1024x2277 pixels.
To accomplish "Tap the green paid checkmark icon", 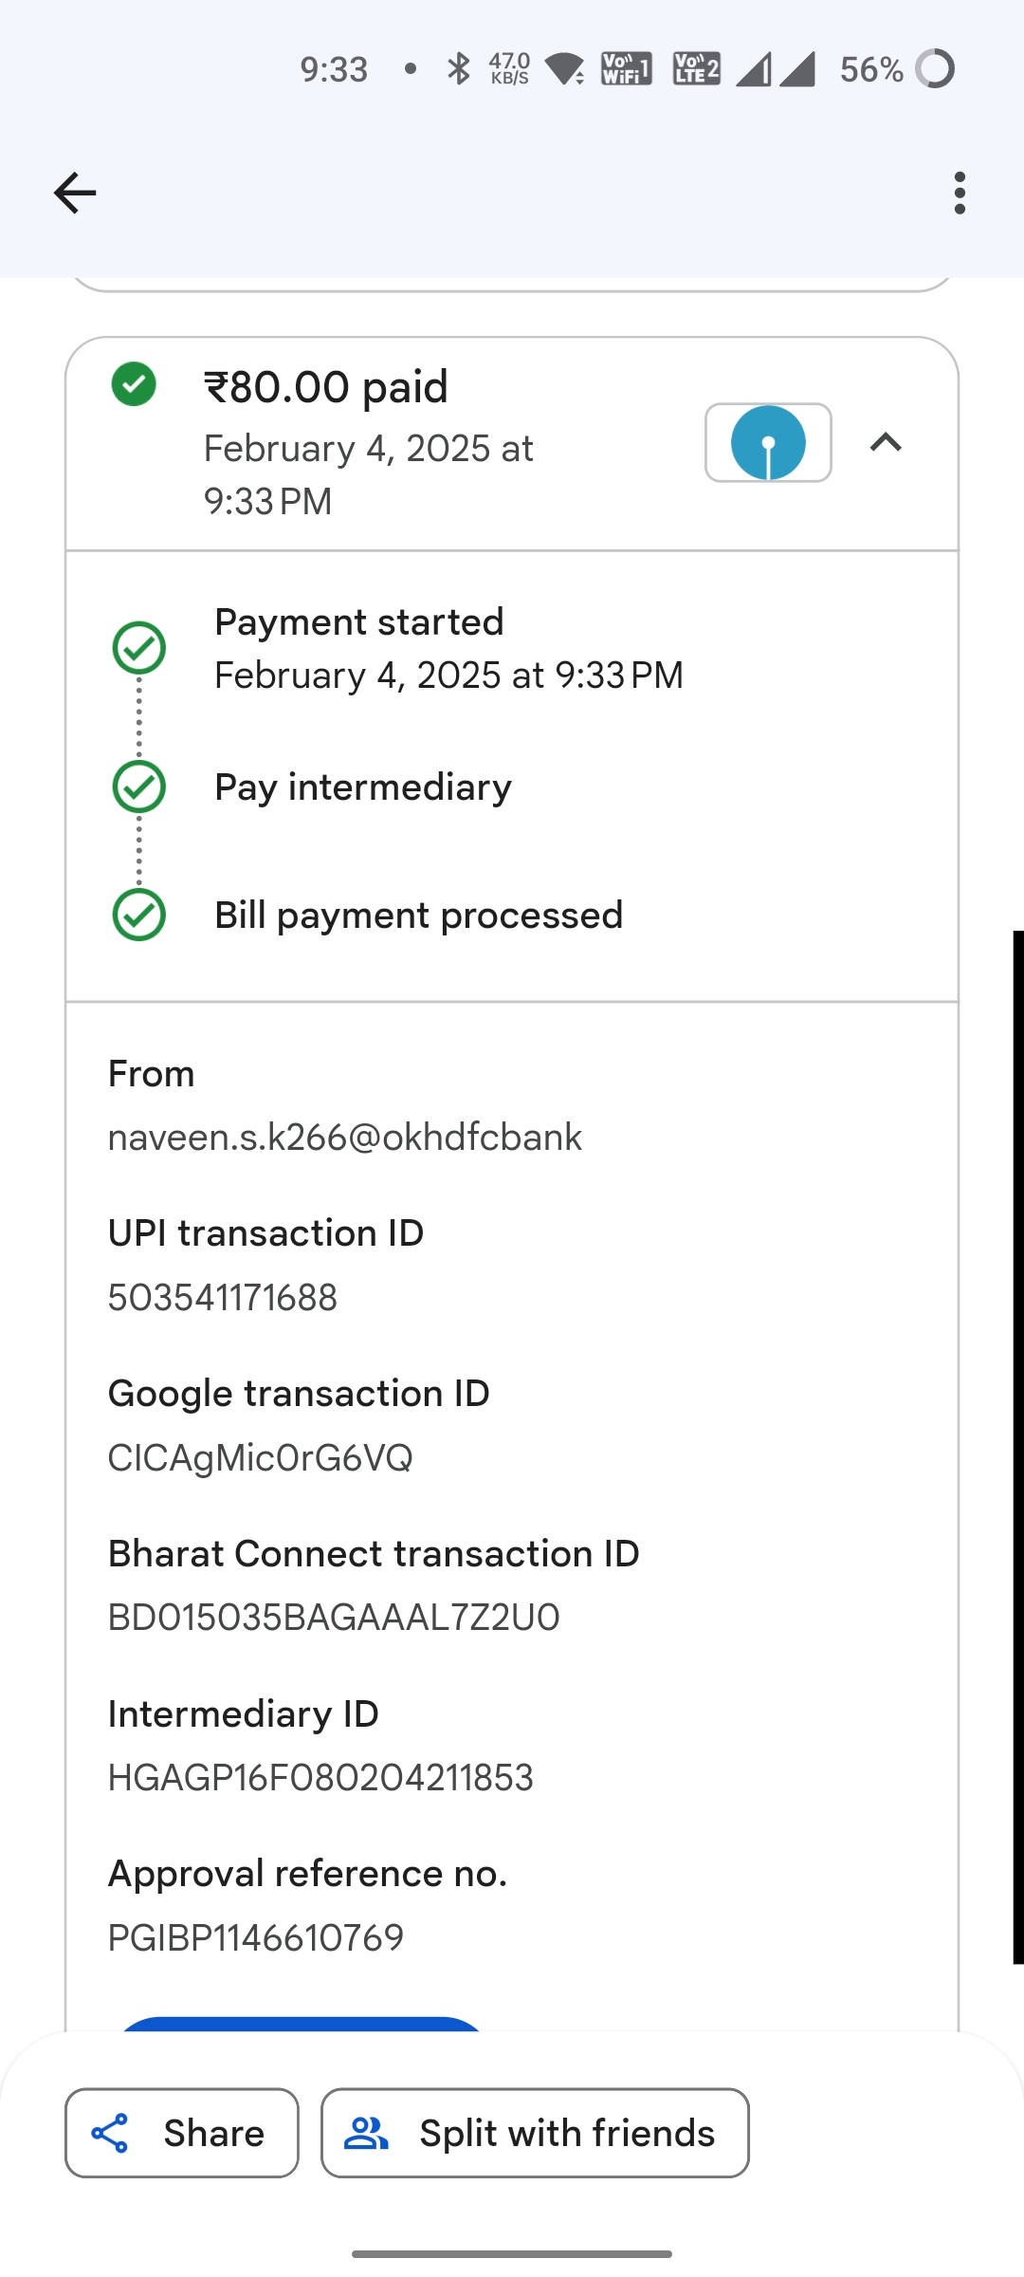I will [134, 384].
